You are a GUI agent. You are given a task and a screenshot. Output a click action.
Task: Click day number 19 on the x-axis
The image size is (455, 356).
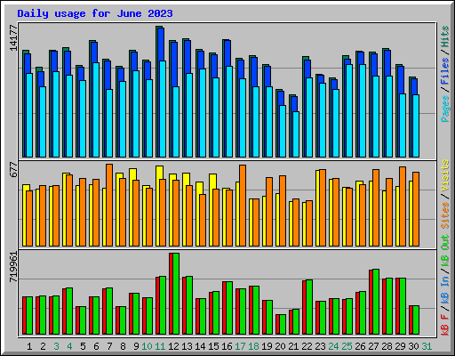(x=267, y=346)
